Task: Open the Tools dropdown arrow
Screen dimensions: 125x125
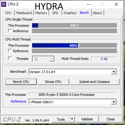Action: click(72, 119)
